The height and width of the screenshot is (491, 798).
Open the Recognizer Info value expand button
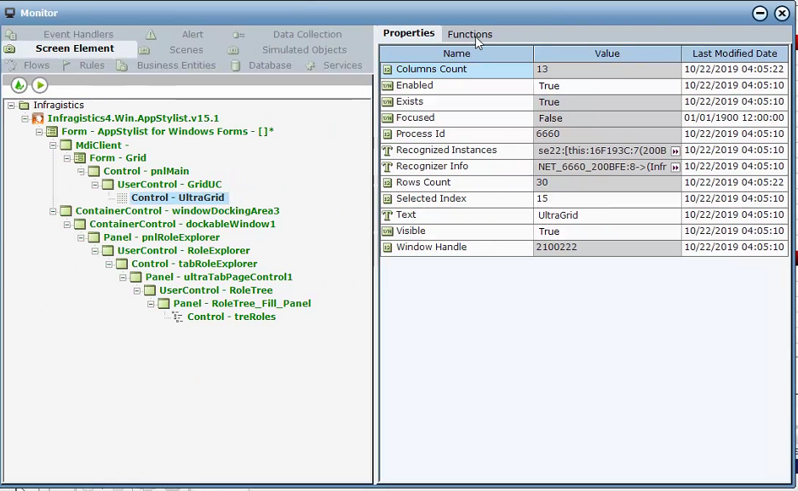(x=675, y=167)
